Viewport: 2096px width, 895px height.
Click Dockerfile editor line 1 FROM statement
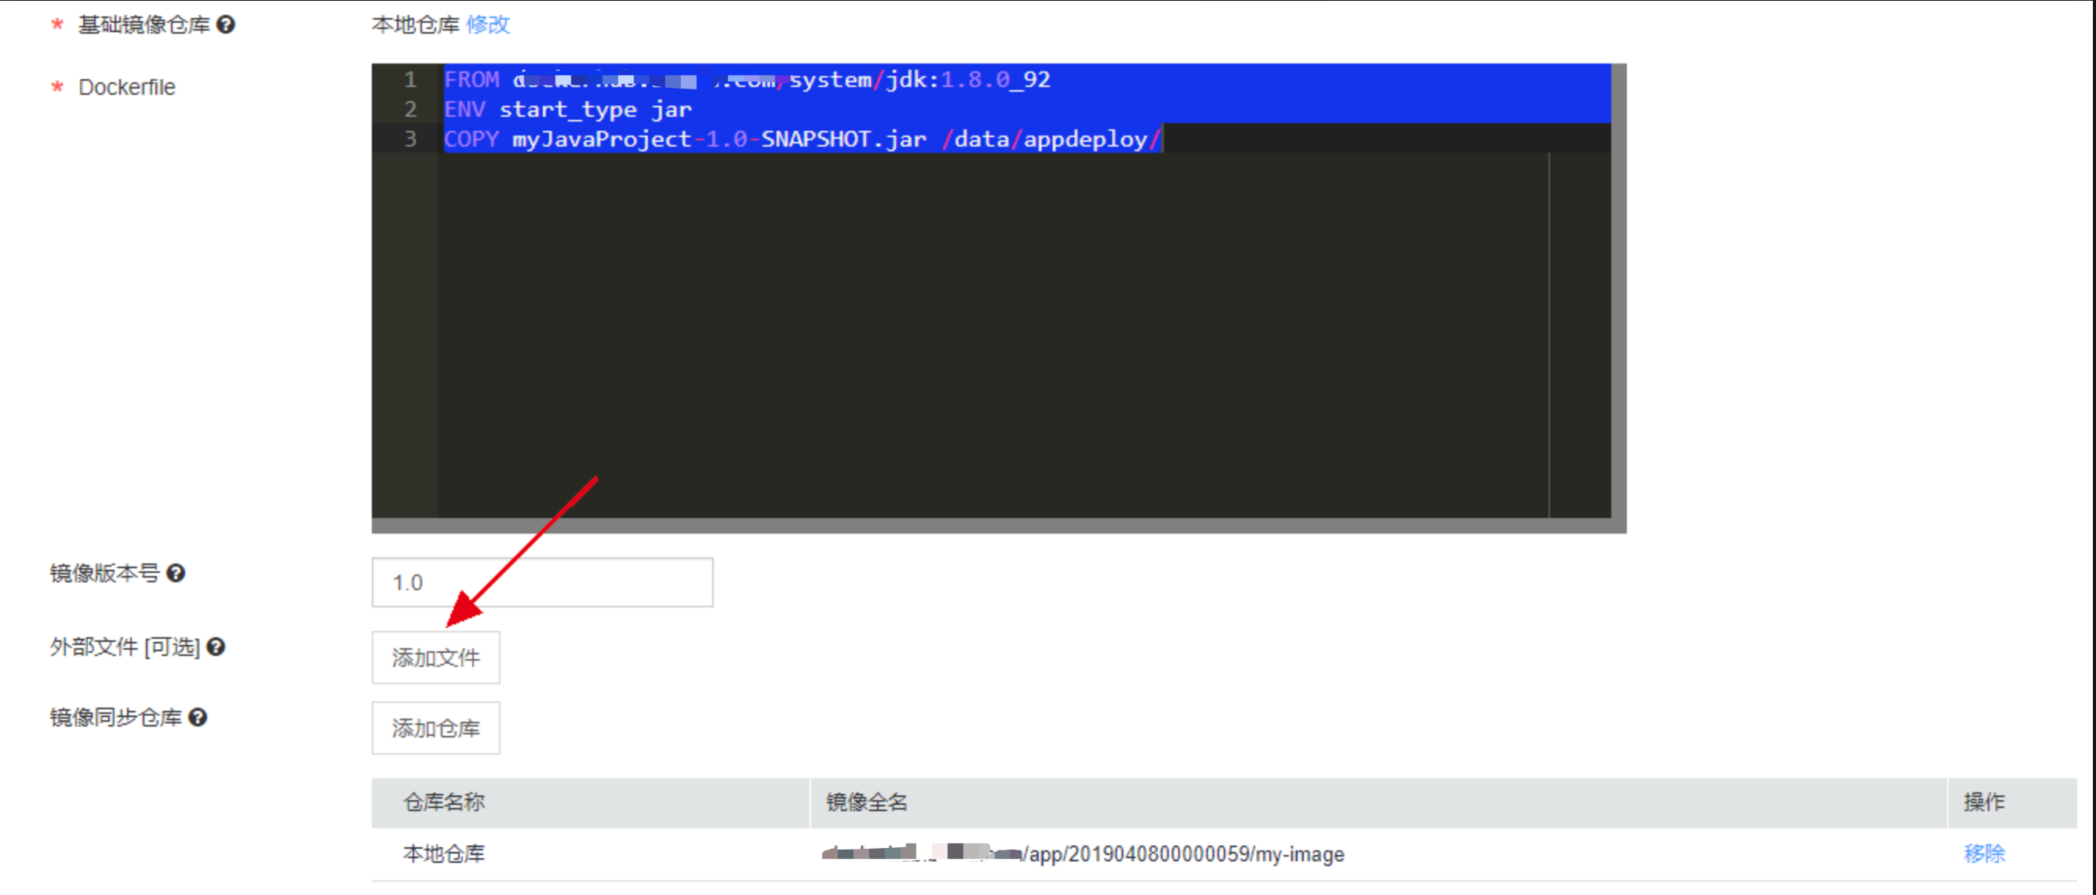click(x=747, y=80)
